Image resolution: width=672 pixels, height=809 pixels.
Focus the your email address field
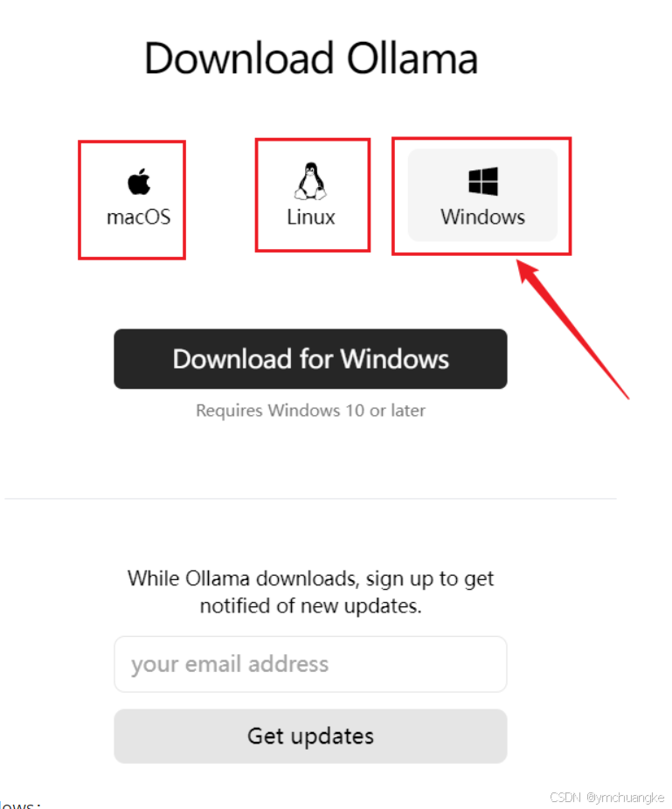pyautogui.click(x=311, y=664)
